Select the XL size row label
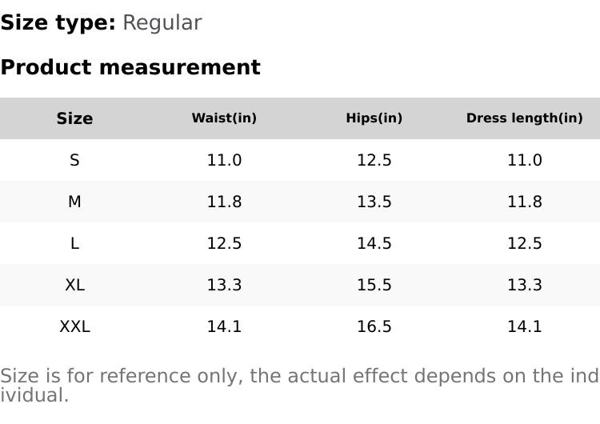The height and width of the screenshot is (424, 600). [x=74, y=285]
